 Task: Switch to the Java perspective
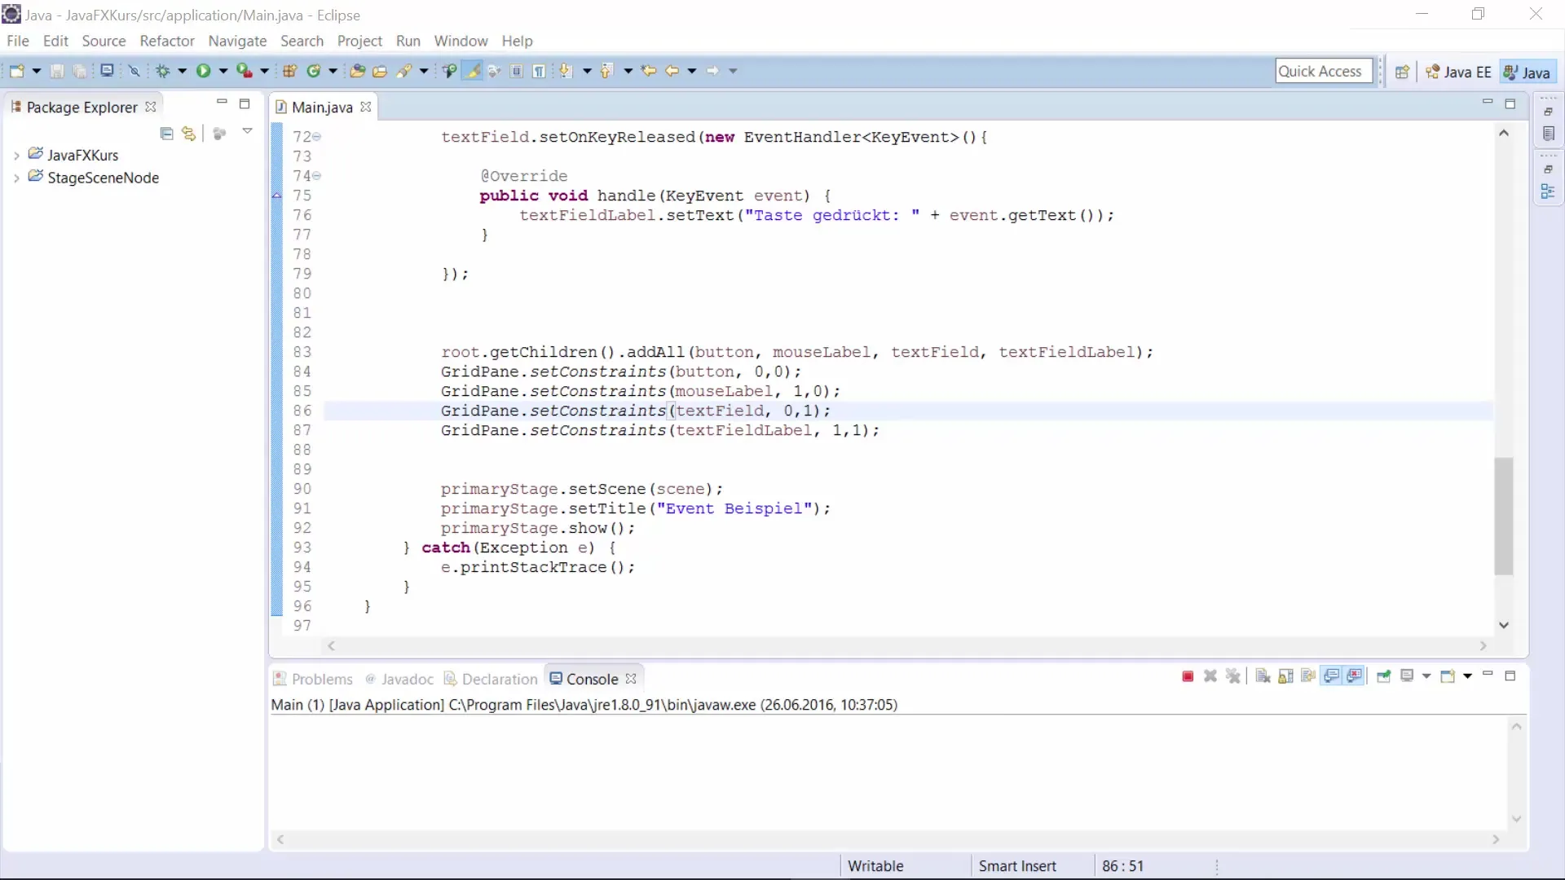1527,72
